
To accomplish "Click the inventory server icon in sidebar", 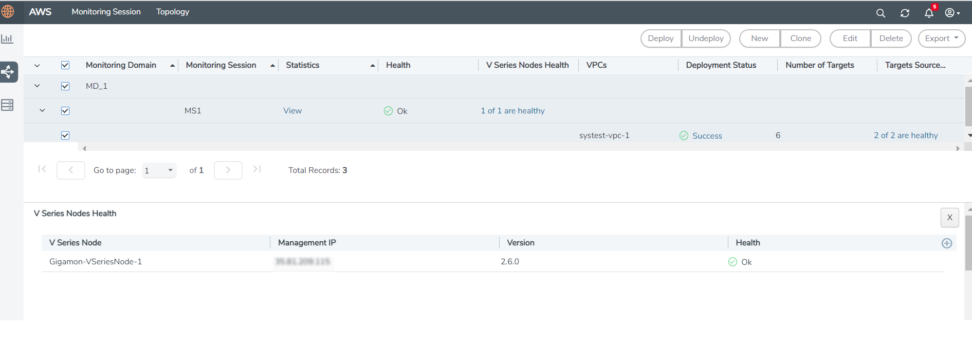I will click(7, 105).
